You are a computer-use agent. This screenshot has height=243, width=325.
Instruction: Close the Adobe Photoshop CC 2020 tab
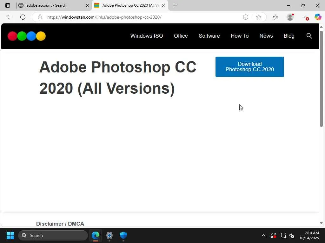click(x=163, y=6)
